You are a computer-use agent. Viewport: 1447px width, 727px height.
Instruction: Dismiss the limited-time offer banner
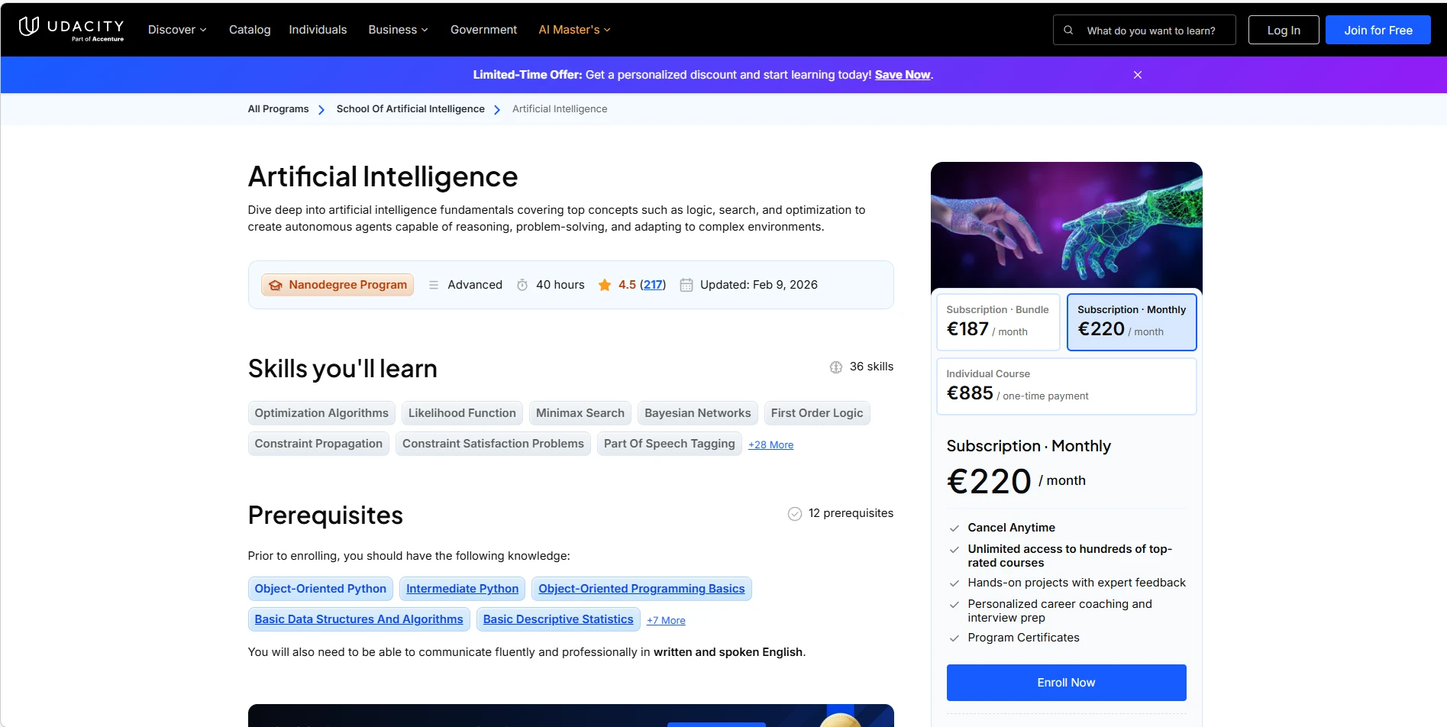[x=1137, y=75]
